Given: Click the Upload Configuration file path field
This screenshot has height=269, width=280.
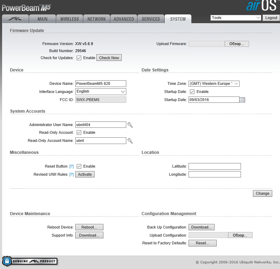Looking at the screenshot, I should coord(208,235).
